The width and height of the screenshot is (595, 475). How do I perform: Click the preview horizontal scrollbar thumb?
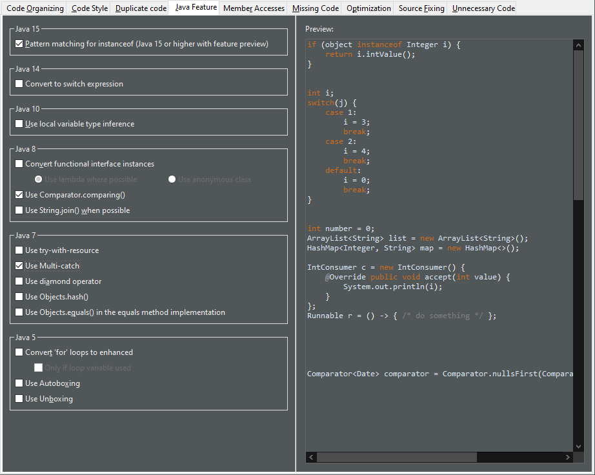tap(397, 457)
